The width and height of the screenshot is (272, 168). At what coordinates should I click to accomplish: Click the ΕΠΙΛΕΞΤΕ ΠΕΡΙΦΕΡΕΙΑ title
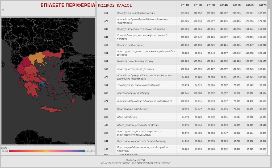[x=68, y=5]
